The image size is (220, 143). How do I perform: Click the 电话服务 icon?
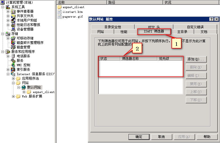click(13, 56)
